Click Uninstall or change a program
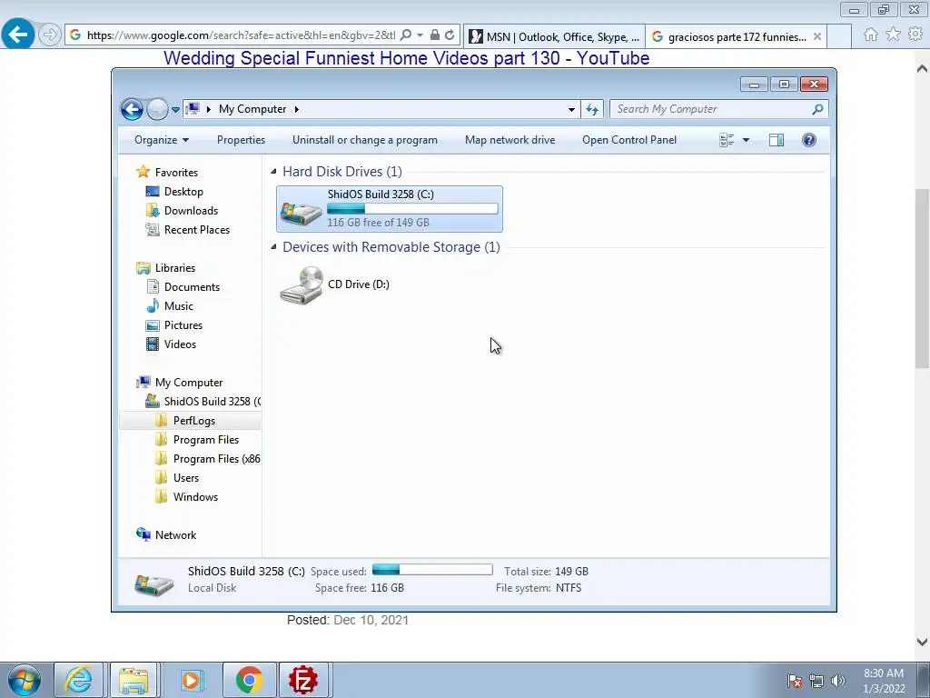This screenshot has height=698, width=930. tap(365, 140)
